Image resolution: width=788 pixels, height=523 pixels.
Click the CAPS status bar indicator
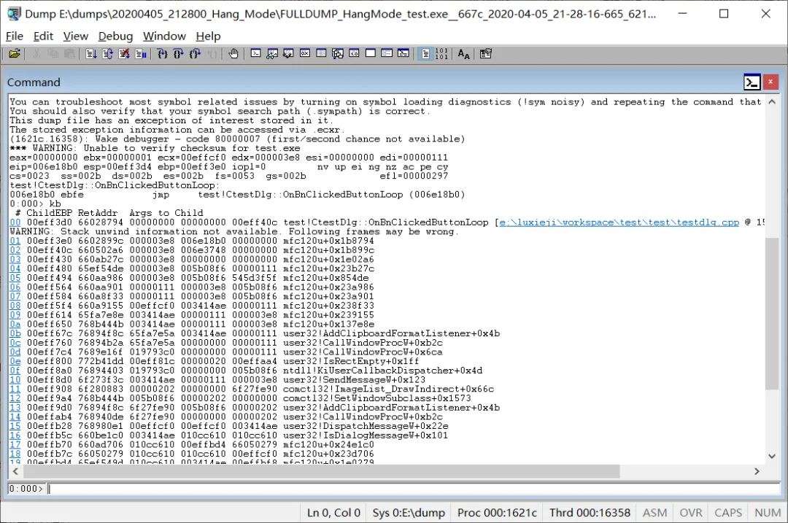tap(728, 513)
